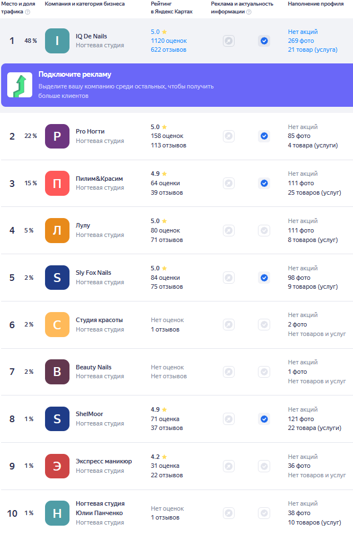Click advertising status icon for Beauty Nails
The height and width of the screenshot is (534, 353).
point(228,372)
